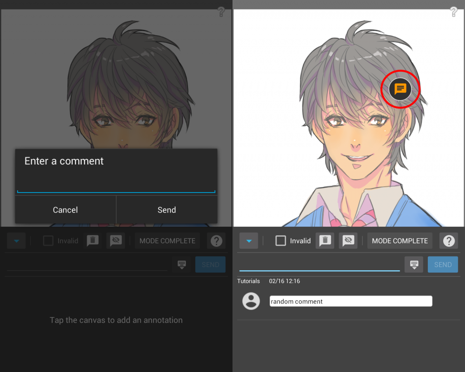The height and width of the screenshot is (372, 465).
Task: Open the right panel's blue dropdown arrow
Action: (248, 241)
